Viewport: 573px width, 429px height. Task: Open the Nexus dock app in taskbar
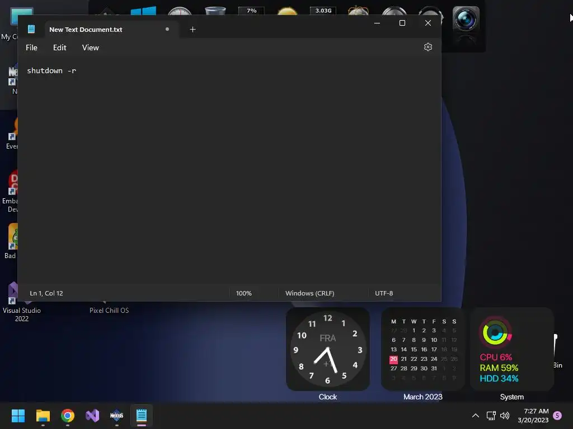pos(116,416)
